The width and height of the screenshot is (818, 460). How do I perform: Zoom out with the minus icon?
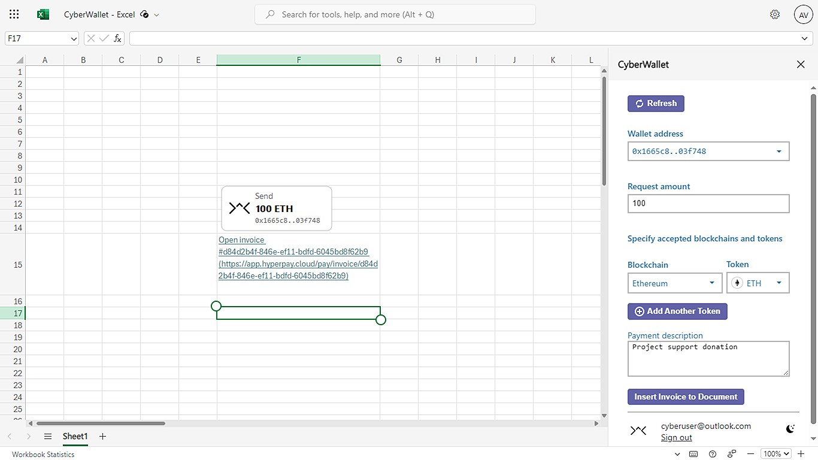tap(751, 454)
